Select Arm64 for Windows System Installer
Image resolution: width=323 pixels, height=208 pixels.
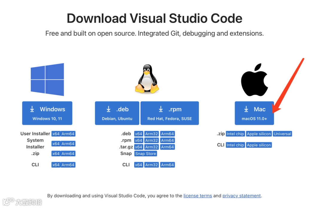pyautogui.click(x=68, y=144)
